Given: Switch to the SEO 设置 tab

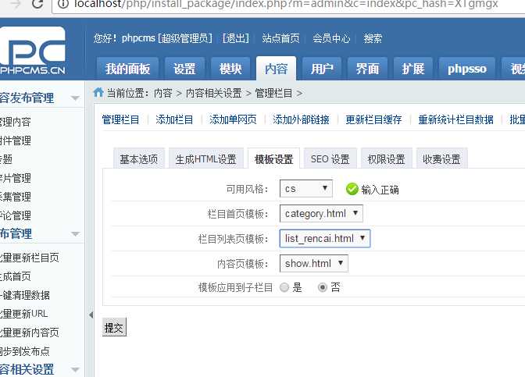Looking at the screenshot, I should [x=330, y=159].
